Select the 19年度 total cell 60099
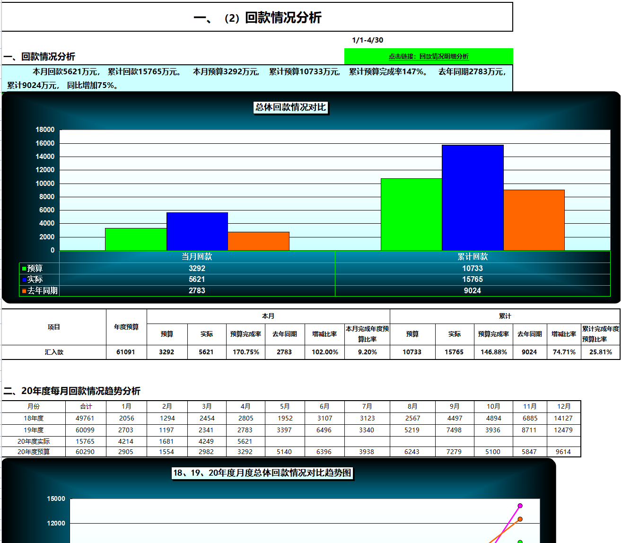The image size is (622, 543). 85,430
